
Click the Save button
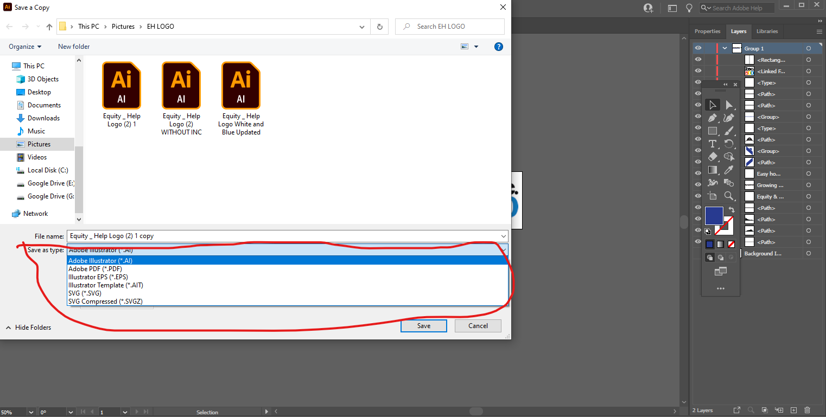coord(424,326)
